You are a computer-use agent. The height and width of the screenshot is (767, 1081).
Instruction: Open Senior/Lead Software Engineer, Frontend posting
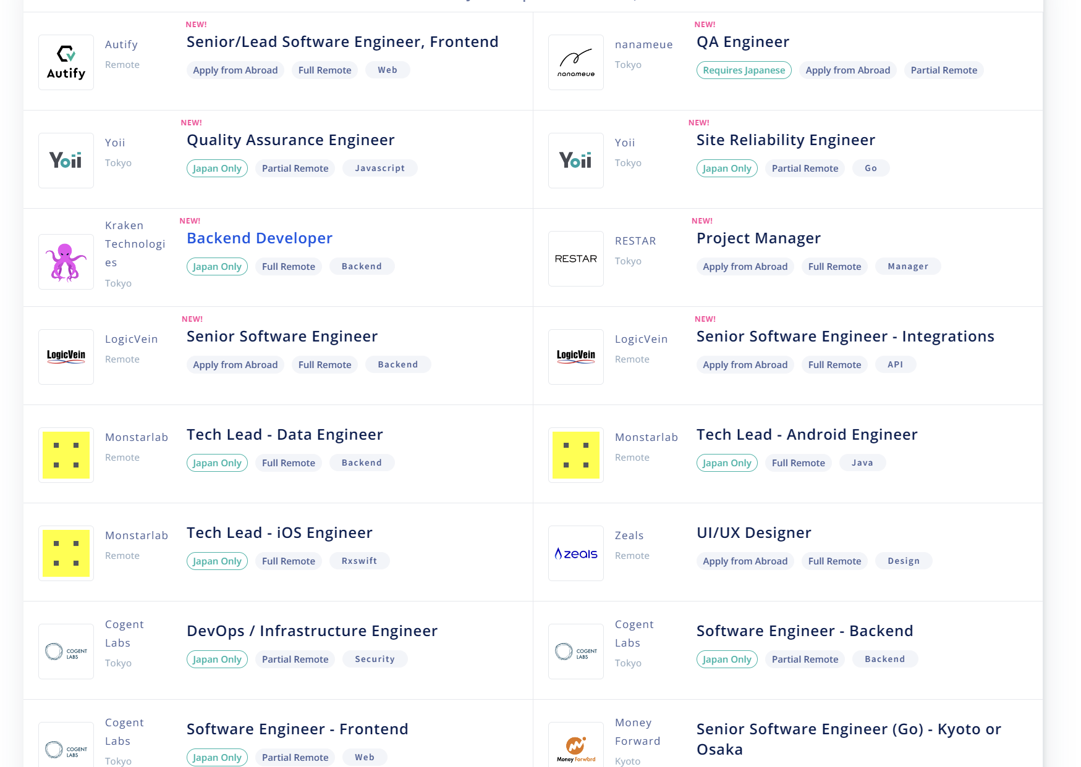click(342, 42)
